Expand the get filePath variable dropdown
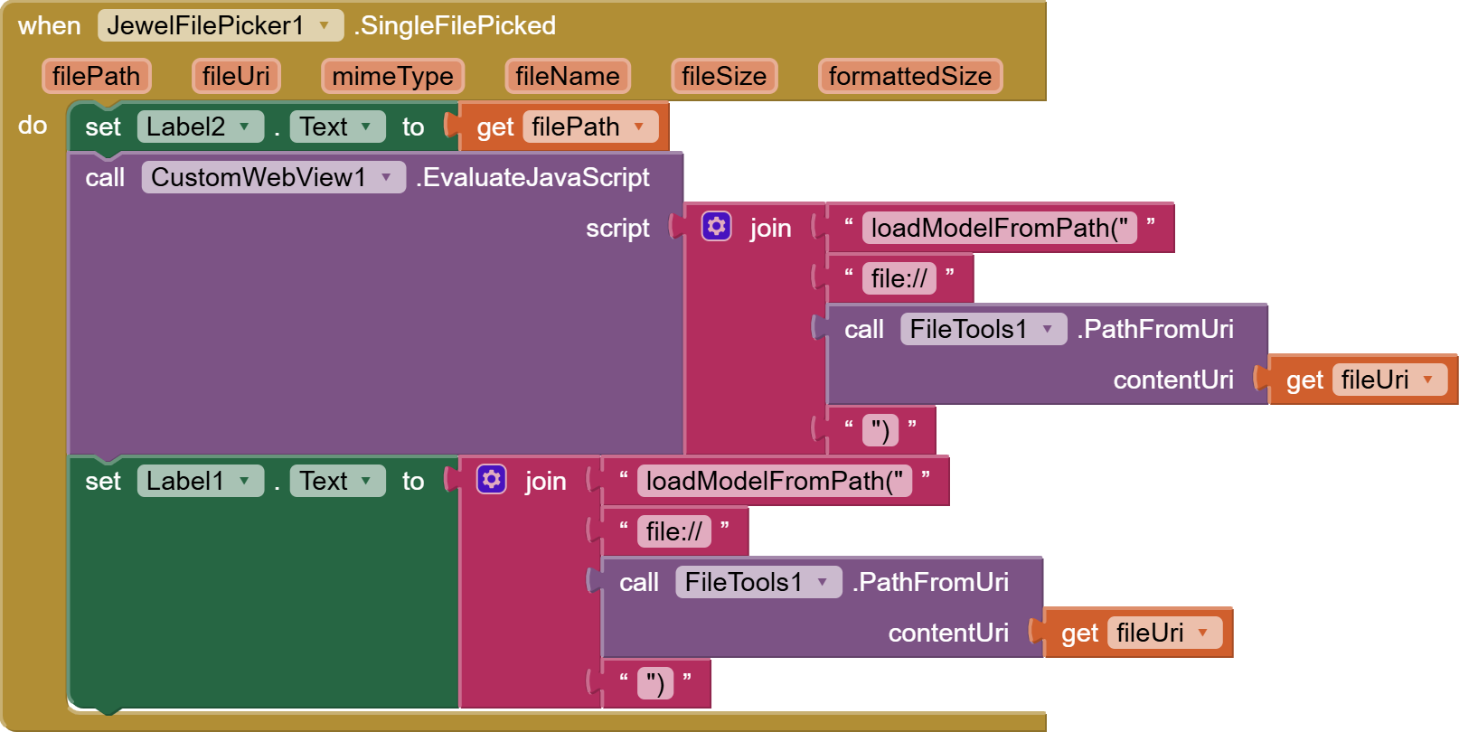Viewport: 1459px width, 732px height. point(639,127)
